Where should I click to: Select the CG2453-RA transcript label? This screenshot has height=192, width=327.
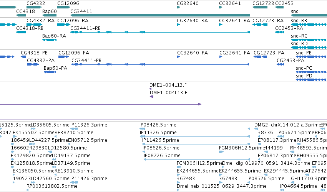[x=289, y=28]
